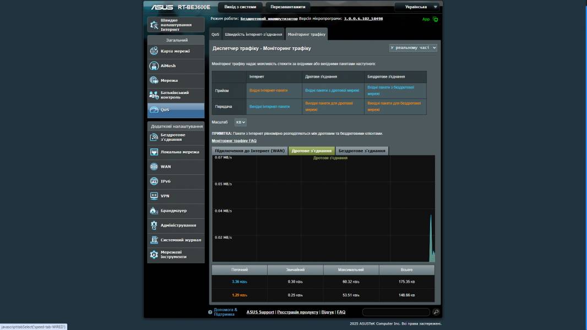Click the system log icon

pyautogui.click(x=154, y=240)
